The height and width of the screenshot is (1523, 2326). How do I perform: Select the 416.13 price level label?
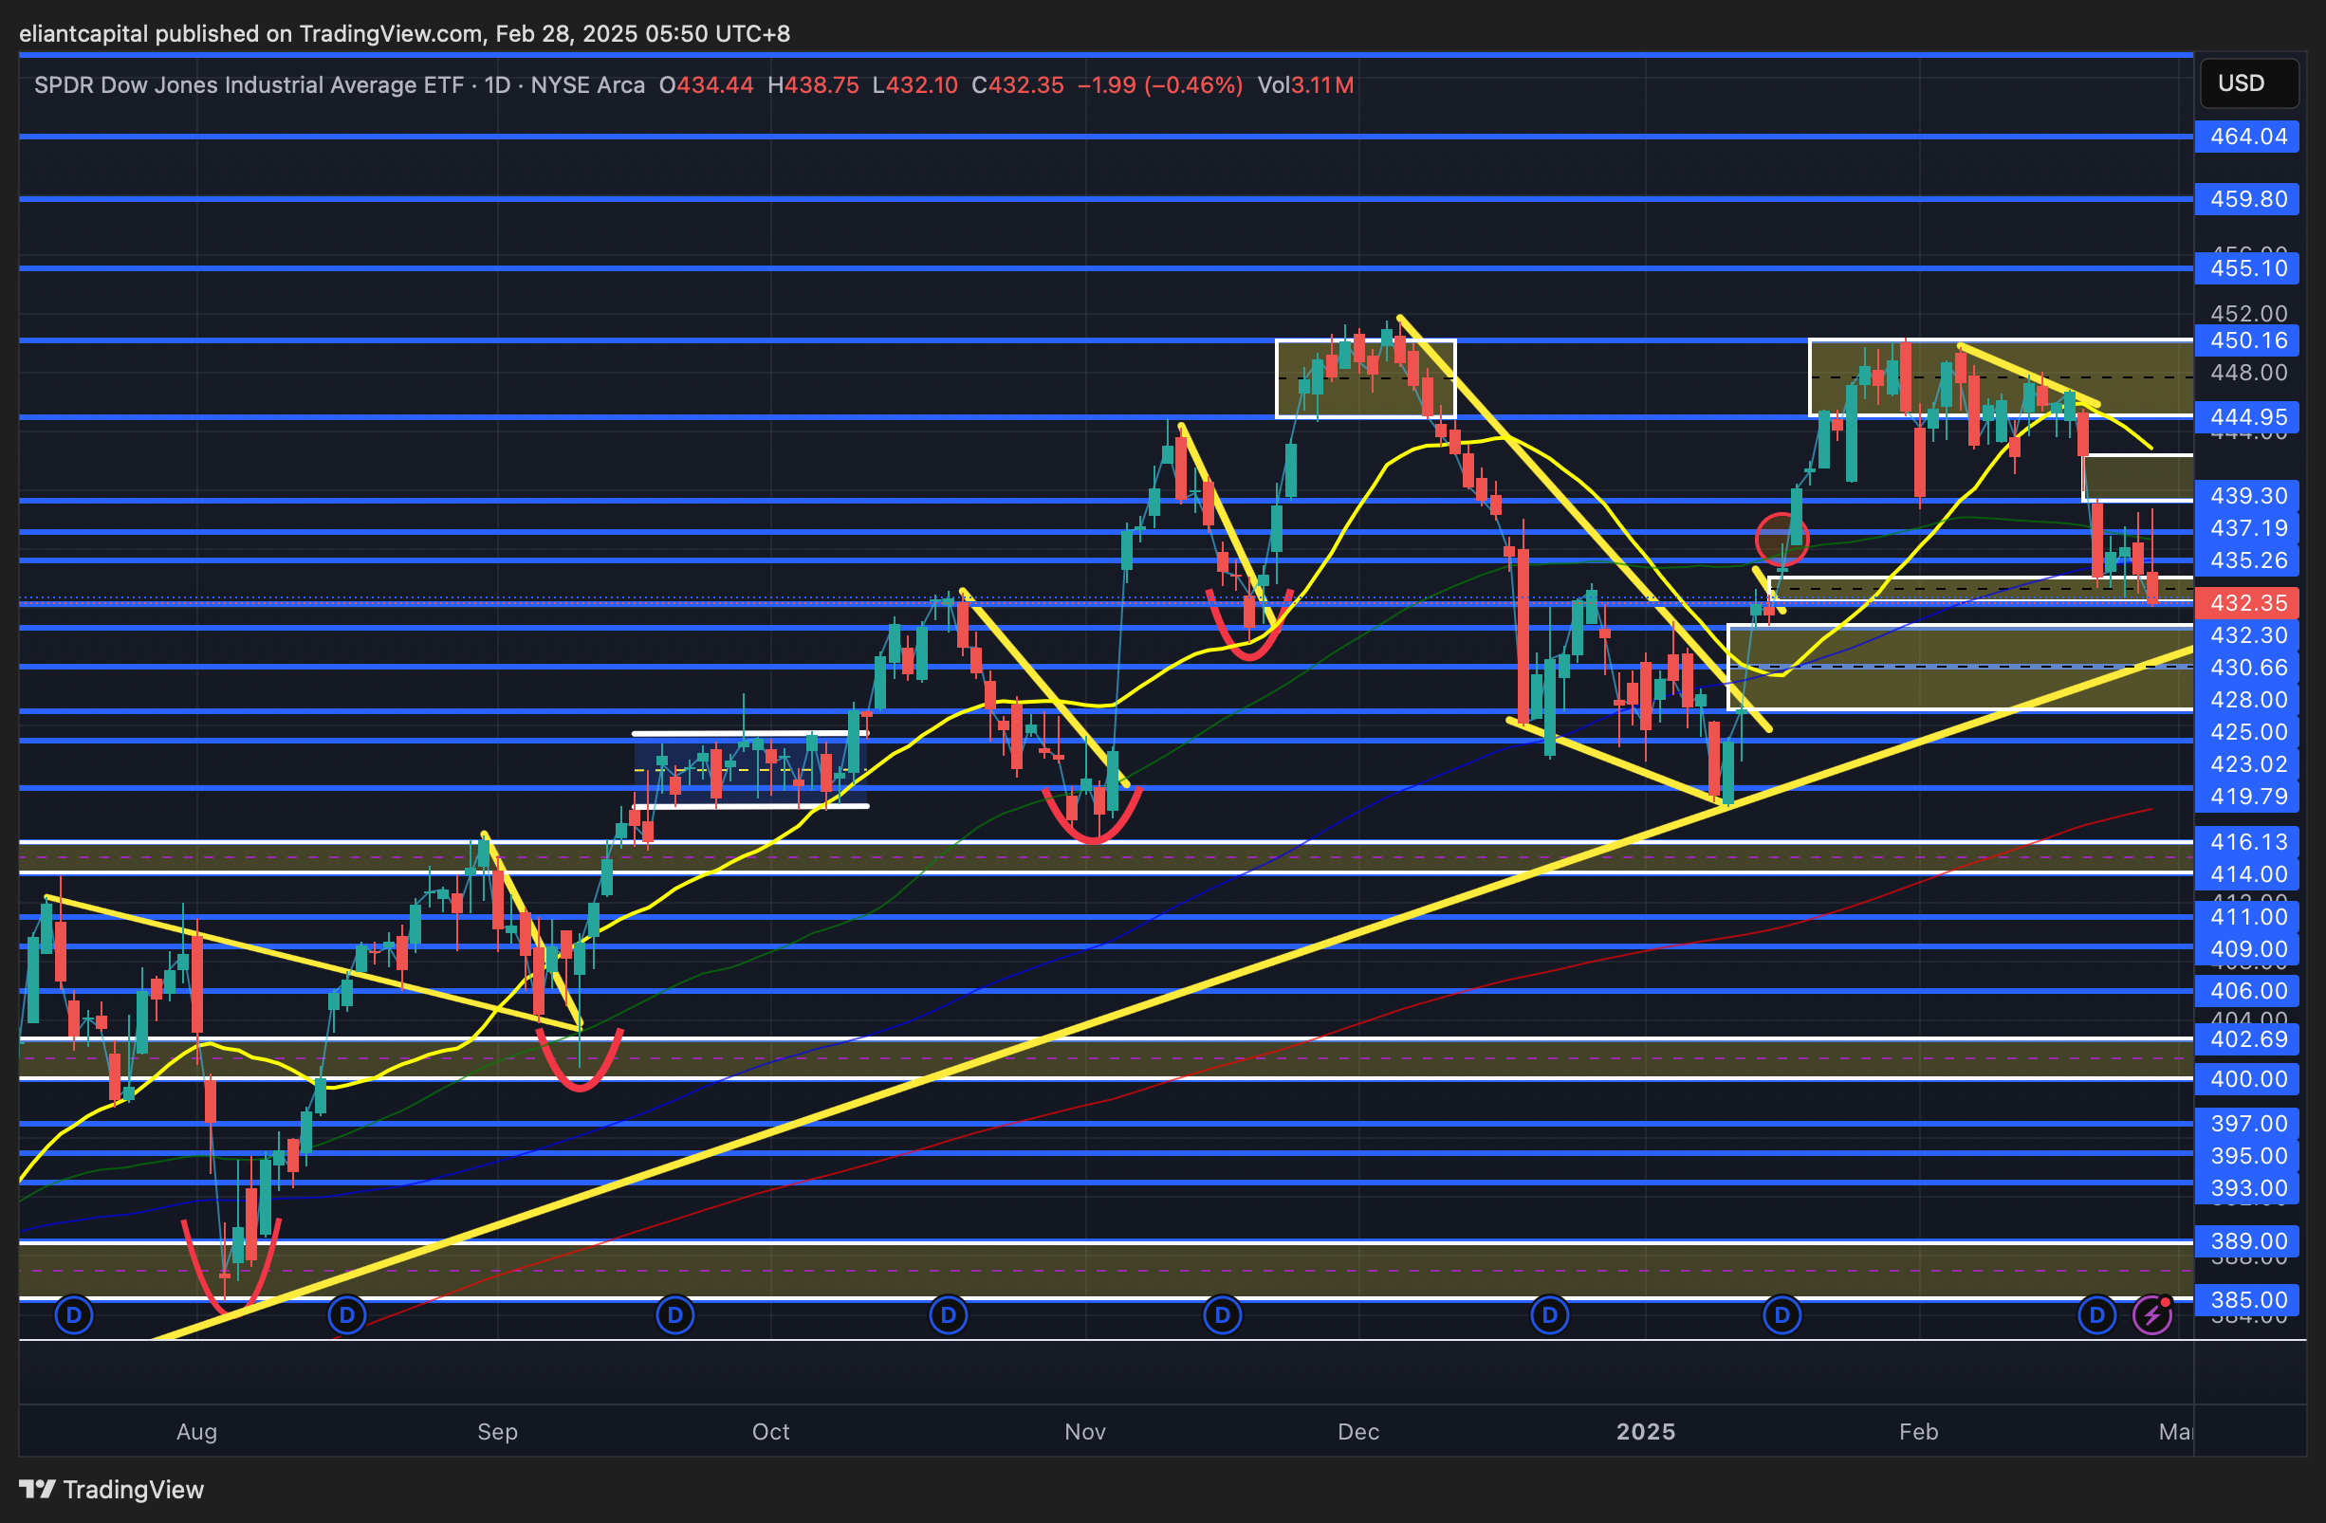pos(2246,842)
